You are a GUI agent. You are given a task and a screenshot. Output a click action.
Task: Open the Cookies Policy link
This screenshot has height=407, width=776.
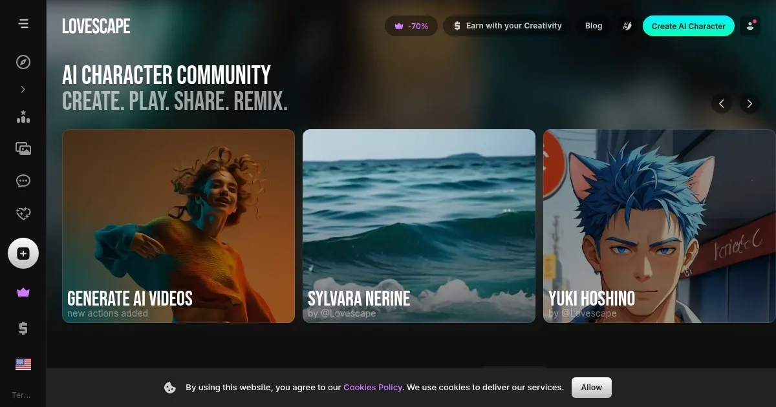point(372,388)
